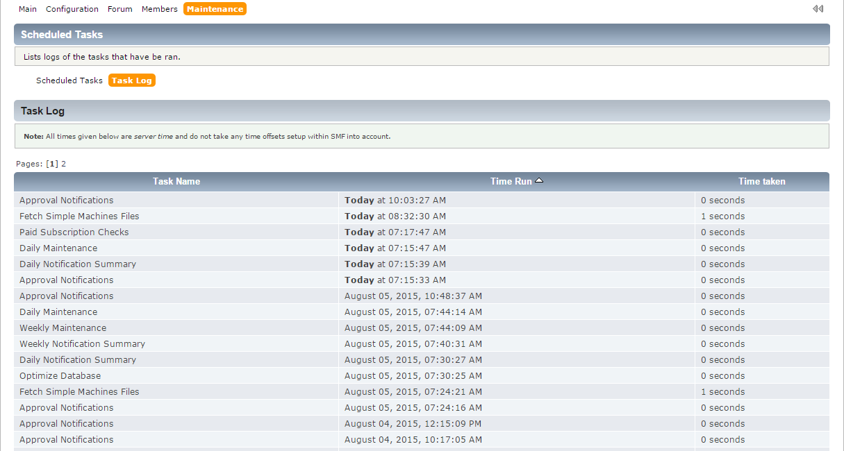This screenshot has height=451, width=844.
Task: Click 1 seconds for Today 08:32:30 run
Action: click(x=722, y=216)
